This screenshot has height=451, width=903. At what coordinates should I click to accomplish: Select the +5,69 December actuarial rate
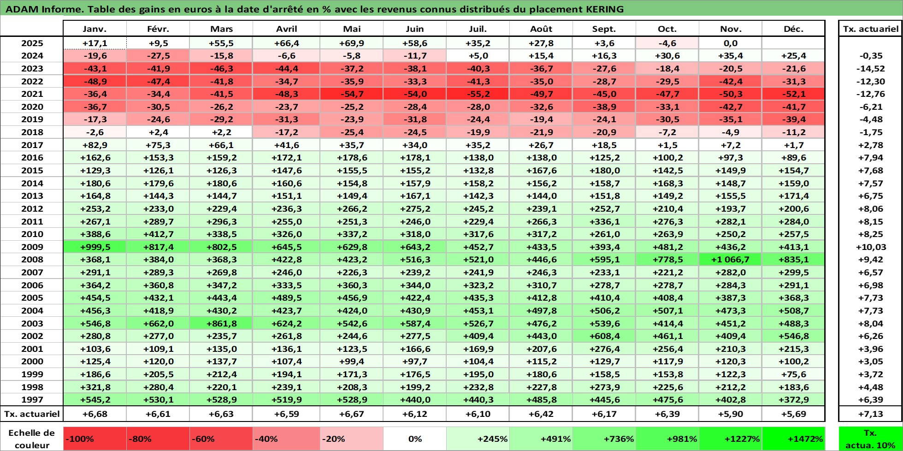tap(794, 414)
